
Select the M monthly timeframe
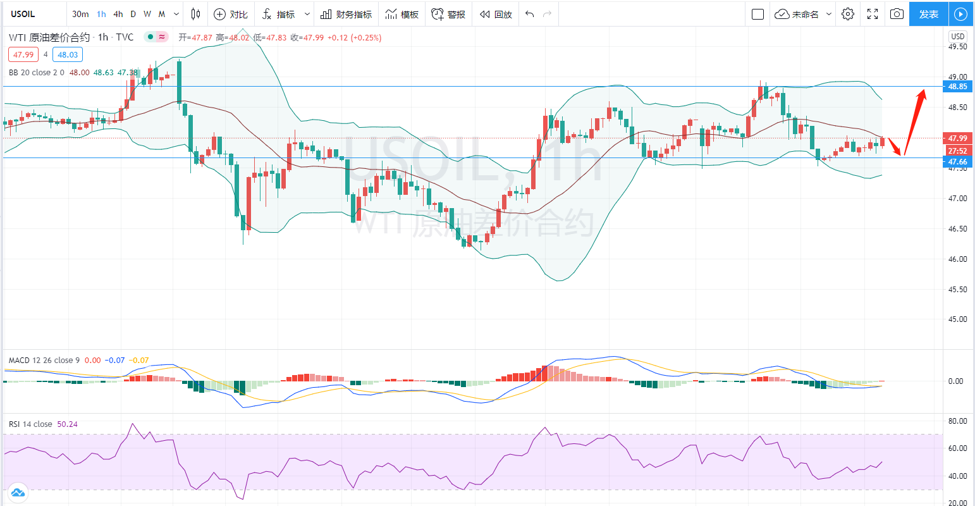(x=162, y=14)
